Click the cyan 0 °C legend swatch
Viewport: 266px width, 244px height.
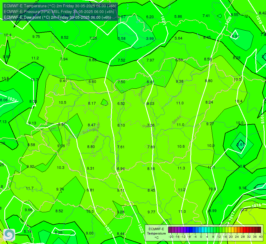coord(202,230)
